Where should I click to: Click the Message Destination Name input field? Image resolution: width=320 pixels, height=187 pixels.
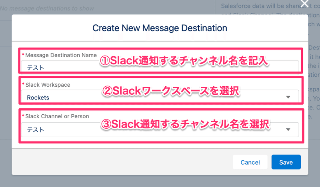click(x=160, y=67)
